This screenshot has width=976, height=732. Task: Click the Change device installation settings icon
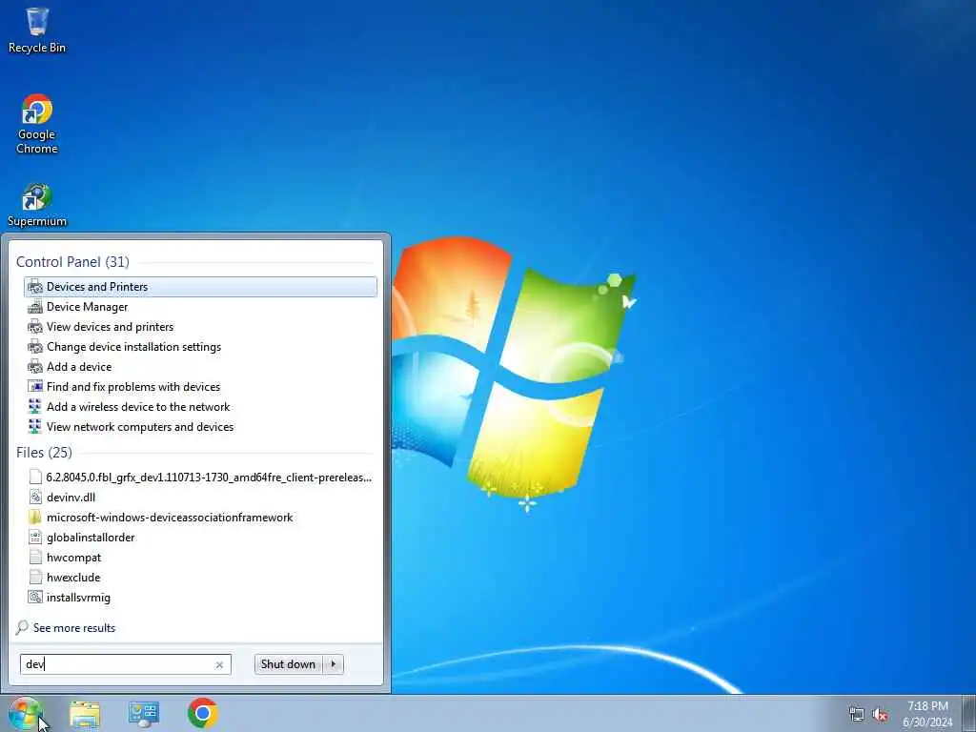pos(35,347)
